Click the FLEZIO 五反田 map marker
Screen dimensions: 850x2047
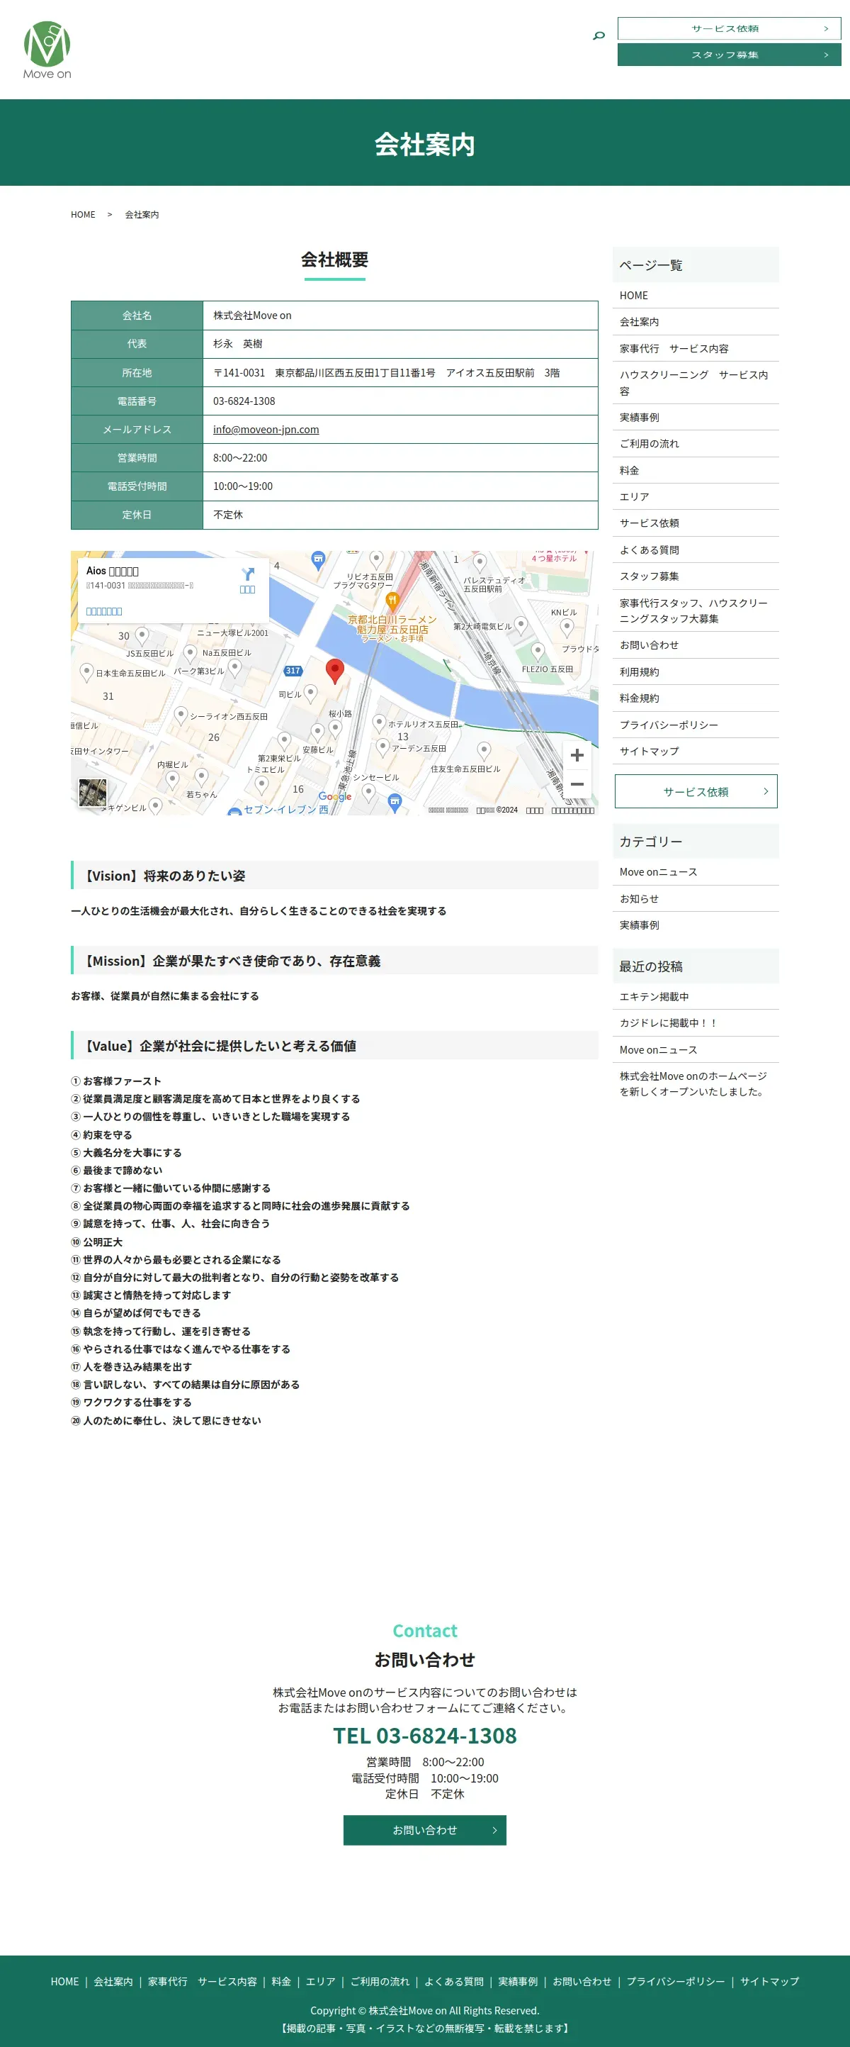click(538, 651)
